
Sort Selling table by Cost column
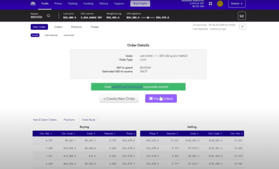[194, 133]
